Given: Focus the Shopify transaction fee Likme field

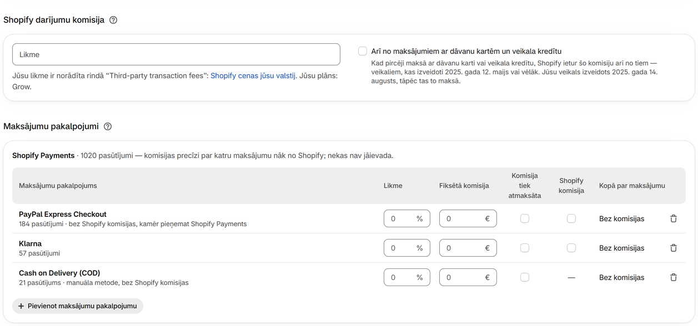Looking at the screenshot, I should pyautogui.click(x=176, y=54).
